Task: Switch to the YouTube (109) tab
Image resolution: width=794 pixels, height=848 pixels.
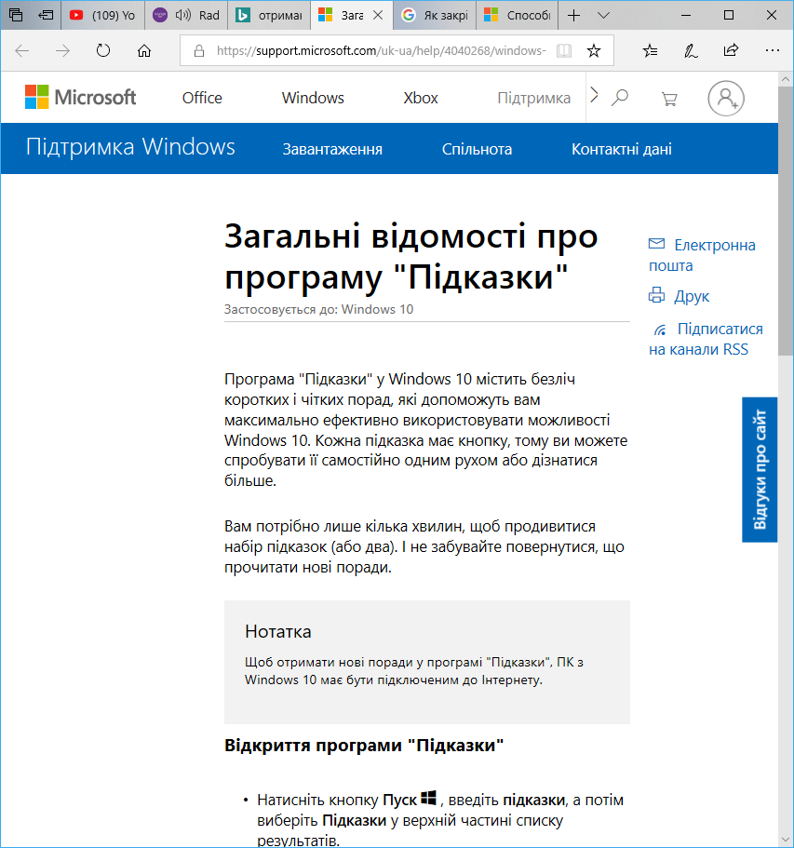Action: coord(102,15)
